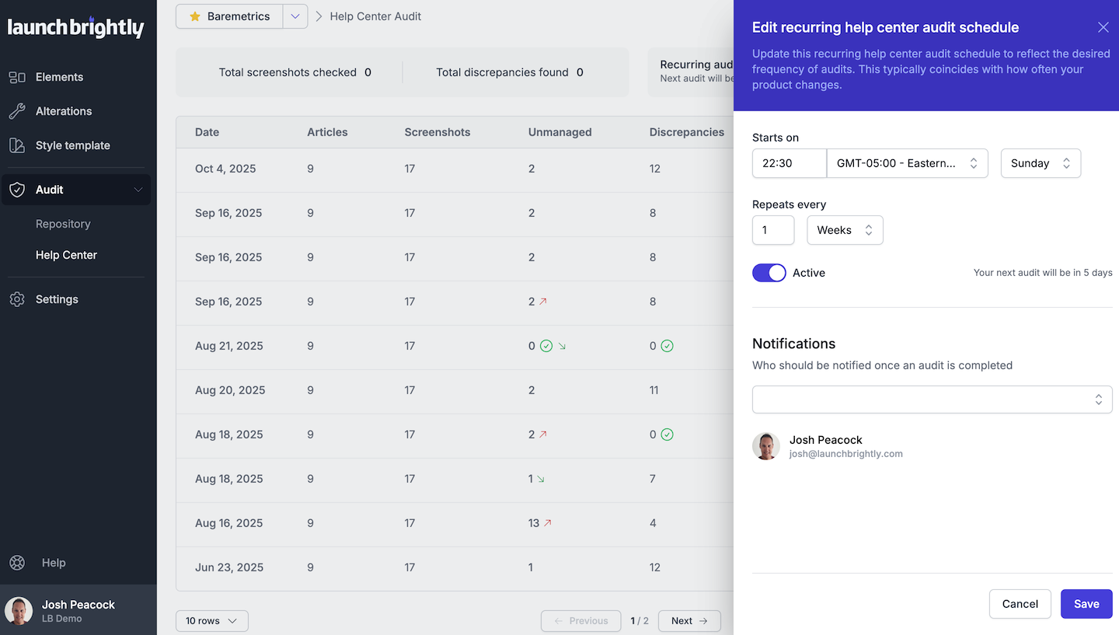The image size is (1119, 635).
Task: Change the Weeks interval dropdown
Action: tap(845, 230)
